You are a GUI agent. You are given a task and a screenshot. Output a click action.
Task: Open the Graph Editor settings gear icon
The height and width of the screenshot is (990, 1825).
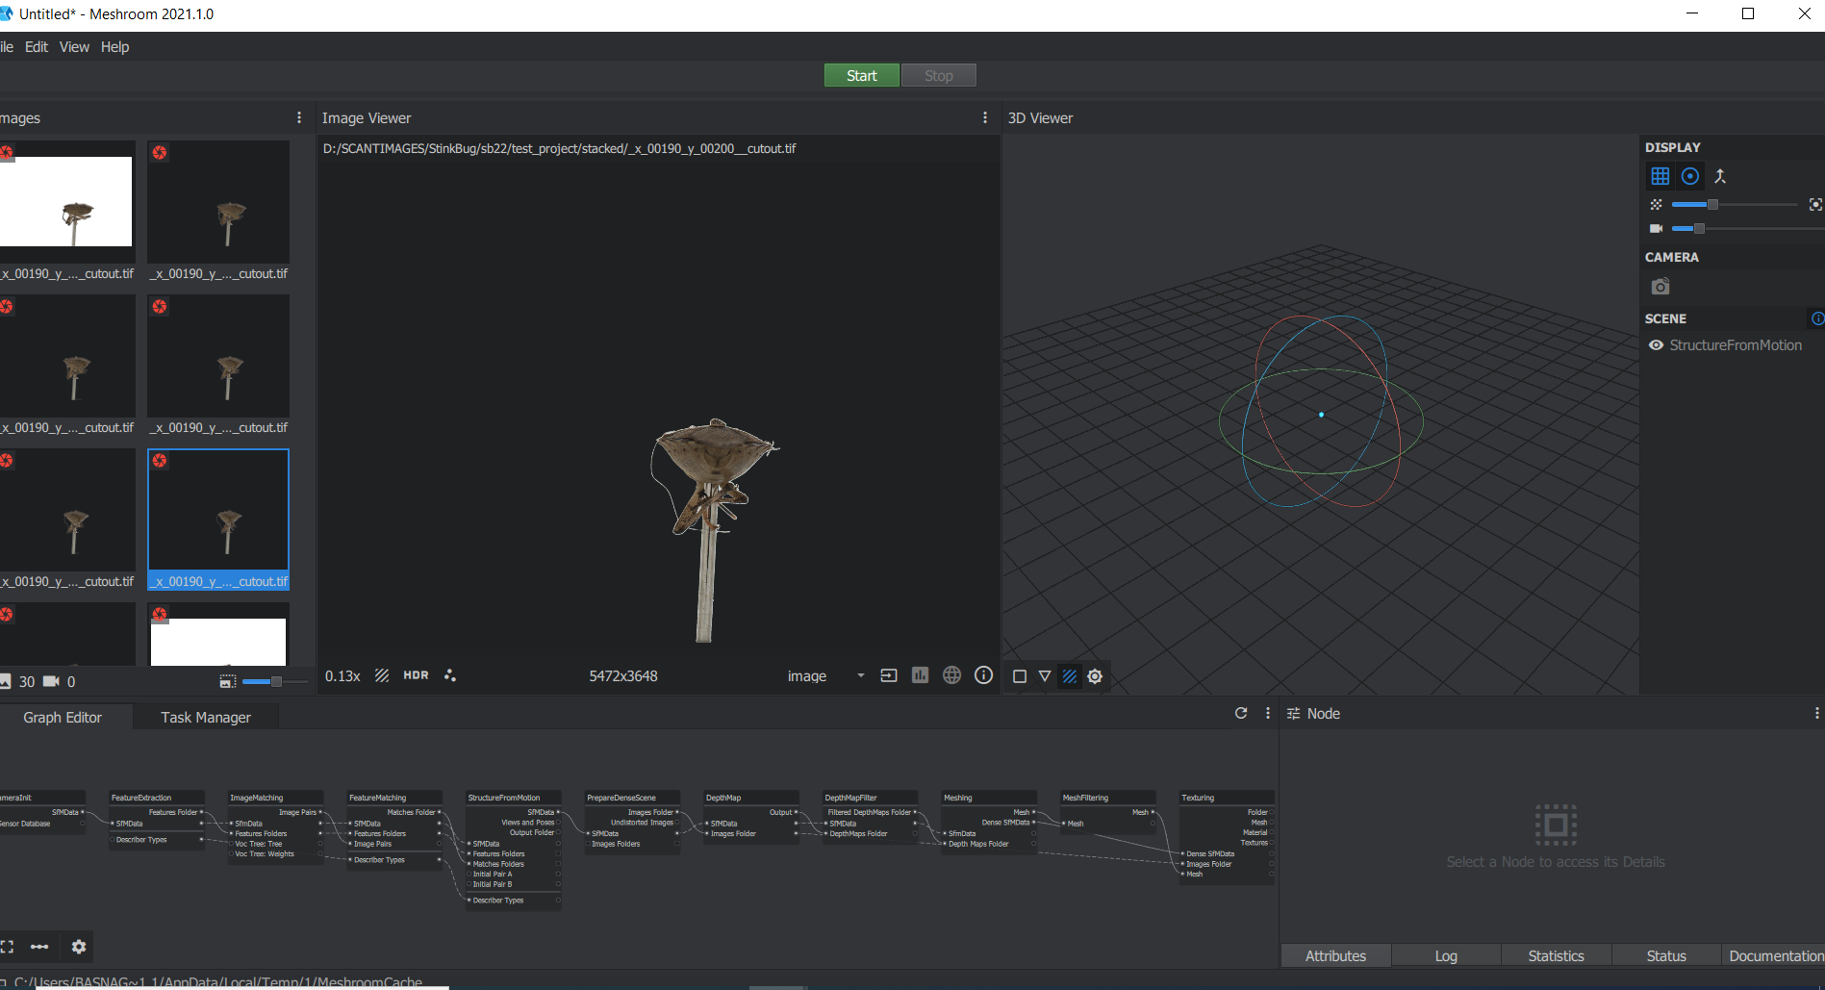click(78, 947)
